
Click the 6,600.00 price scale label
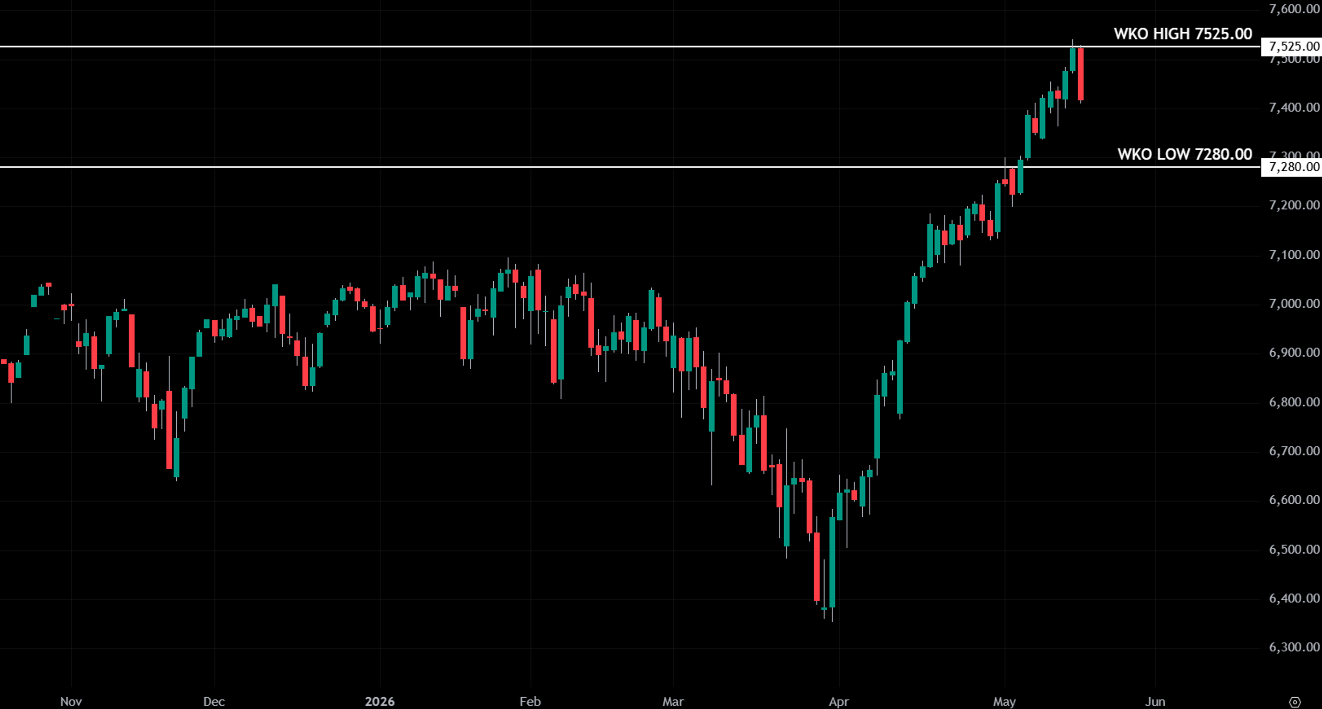(1294, 499)
